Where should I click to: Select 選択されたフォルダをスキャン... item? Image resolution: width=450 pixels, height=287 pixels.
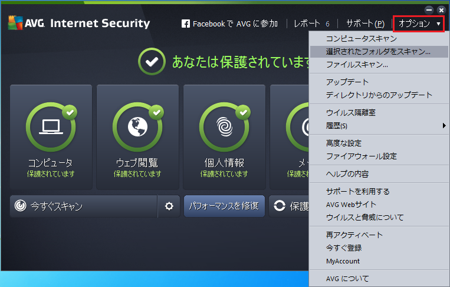pos(379,52)
